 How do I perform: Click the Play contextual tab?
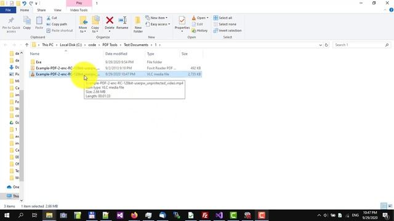click(79, 3)
